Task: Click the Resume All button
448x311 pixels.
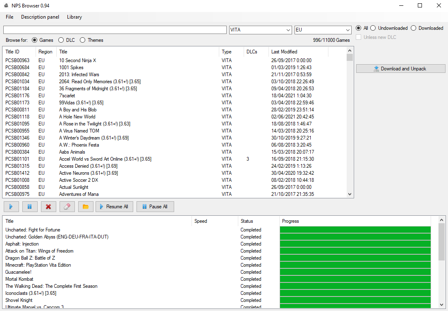Action: 114,207
